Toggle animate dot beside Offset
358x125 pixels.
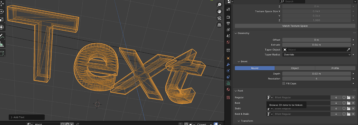[354, 40]
